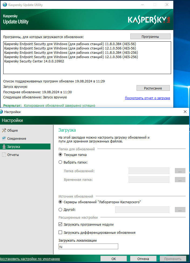Click the Список поддерживаемых программ обновлен text
The height and width of the screenshot is (263, 190).
point(54,81)
